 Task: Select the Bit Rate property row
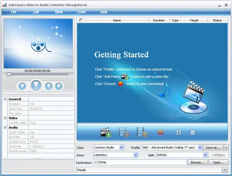[x=41, y=137]
